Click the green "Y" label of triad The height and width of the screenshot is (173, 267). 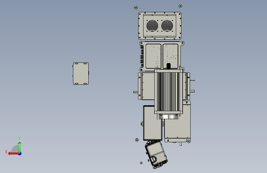coord(19,138)
